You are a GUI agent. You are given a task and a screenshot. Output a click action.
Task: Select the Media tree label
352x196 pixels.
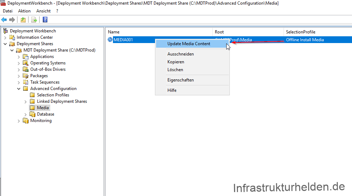tap(43, 108)
